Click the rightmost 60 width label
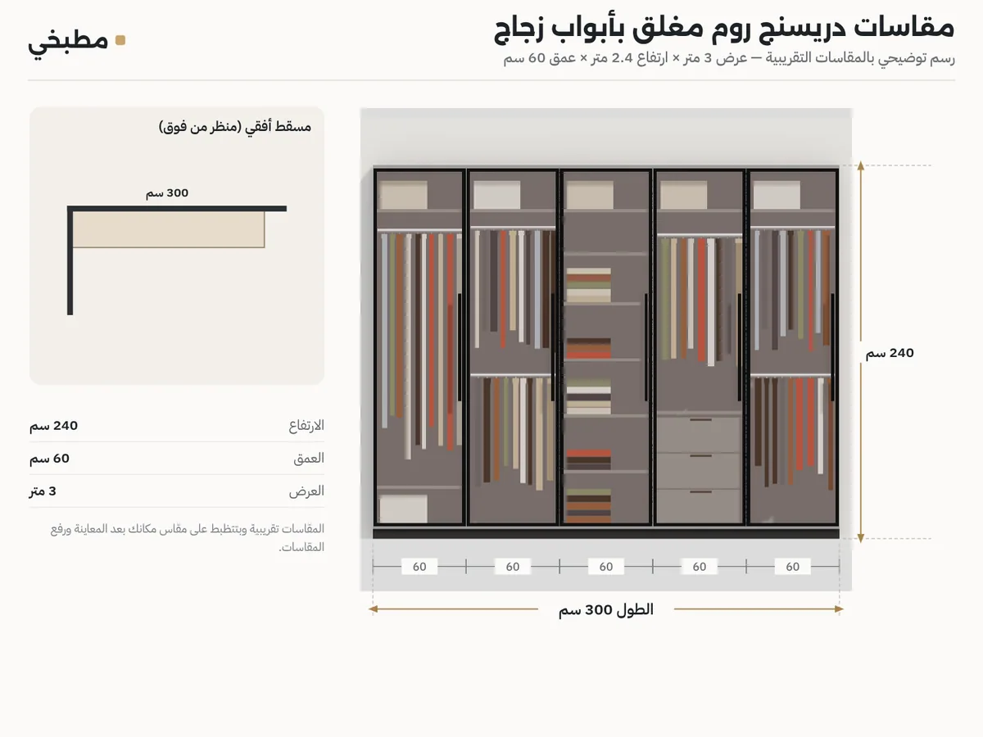This screenshot has height=737, width=983. [793, 567]
